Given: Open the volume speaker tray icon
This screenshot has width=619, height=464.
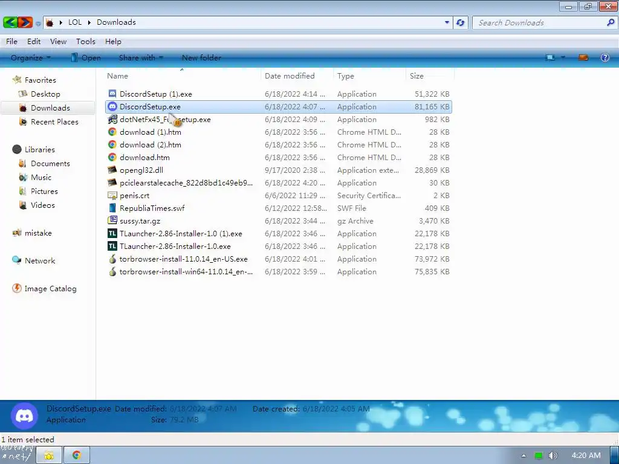Looking at the screenshot, I should [x=553, y=456].
